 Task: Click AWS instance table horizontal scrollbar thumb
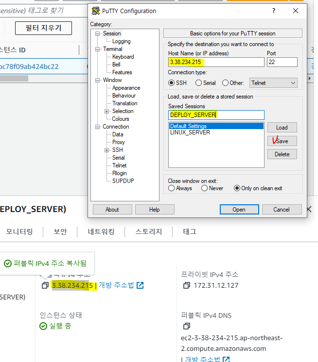pyautogui.click(x=14, y=79)
